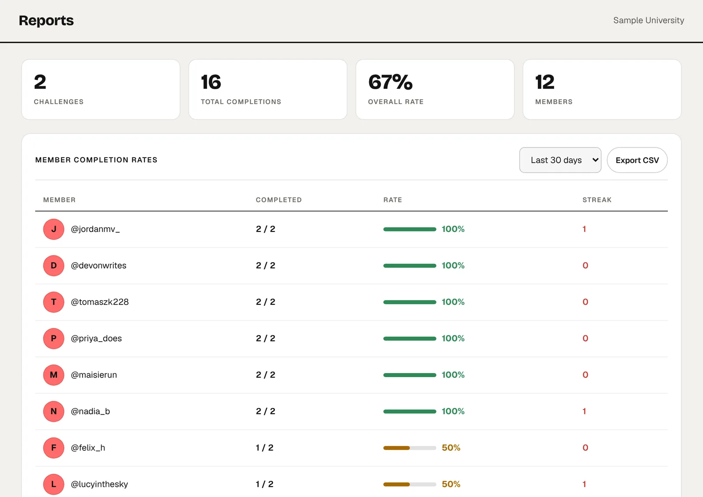Click the @jordanmv_ username
Viewport: 703px width, 497px height.
95,229
